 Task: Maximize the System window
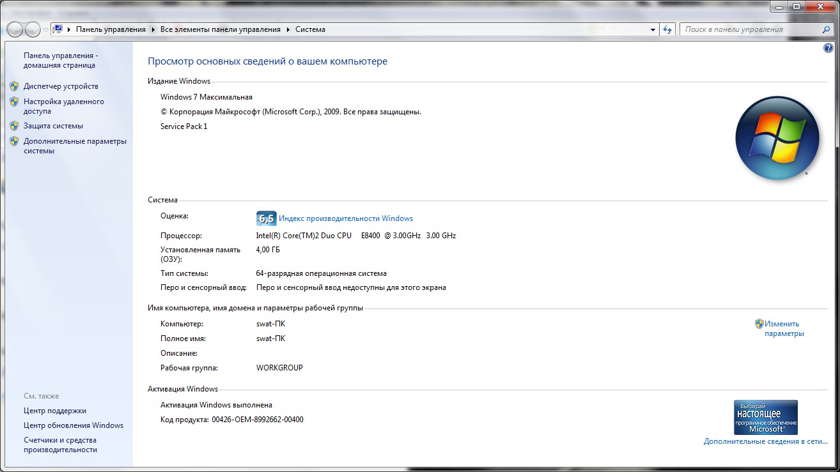click(x=795, y=6)
